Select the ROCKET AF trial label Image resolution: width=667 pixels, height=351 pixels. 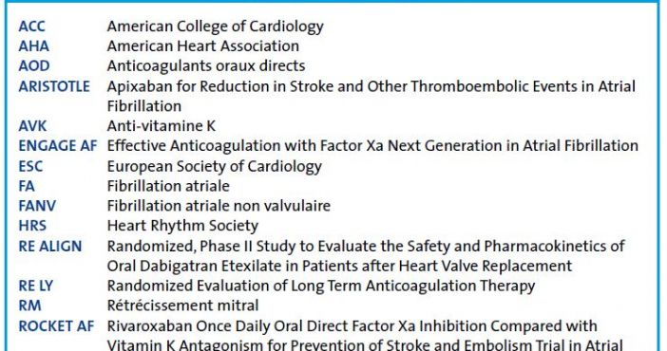tap(56, 326)
